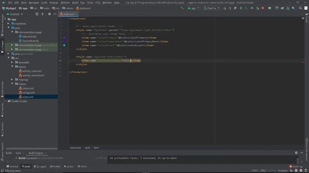Image resolution: width=309 pixels, height=173 pixels.
Task: Open the Logcat tool window
Action: [x=40, y=167]
